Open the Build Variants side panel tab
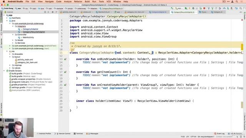This screenshot has height=138, width=246. [x=2, y=109]
